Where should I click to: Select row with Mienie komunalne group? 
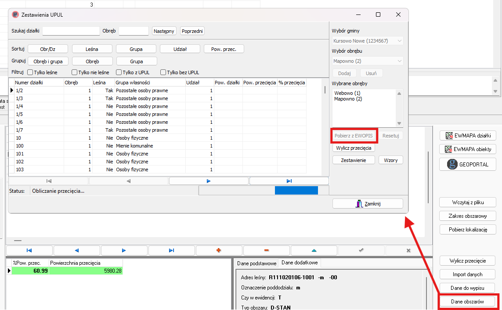tap(158, 146)
